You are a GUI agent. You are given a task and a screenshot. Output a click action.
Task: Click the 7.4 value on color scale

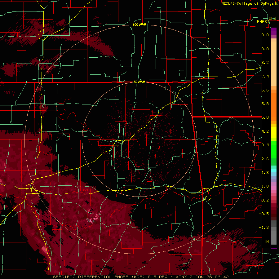pos(265,76)
